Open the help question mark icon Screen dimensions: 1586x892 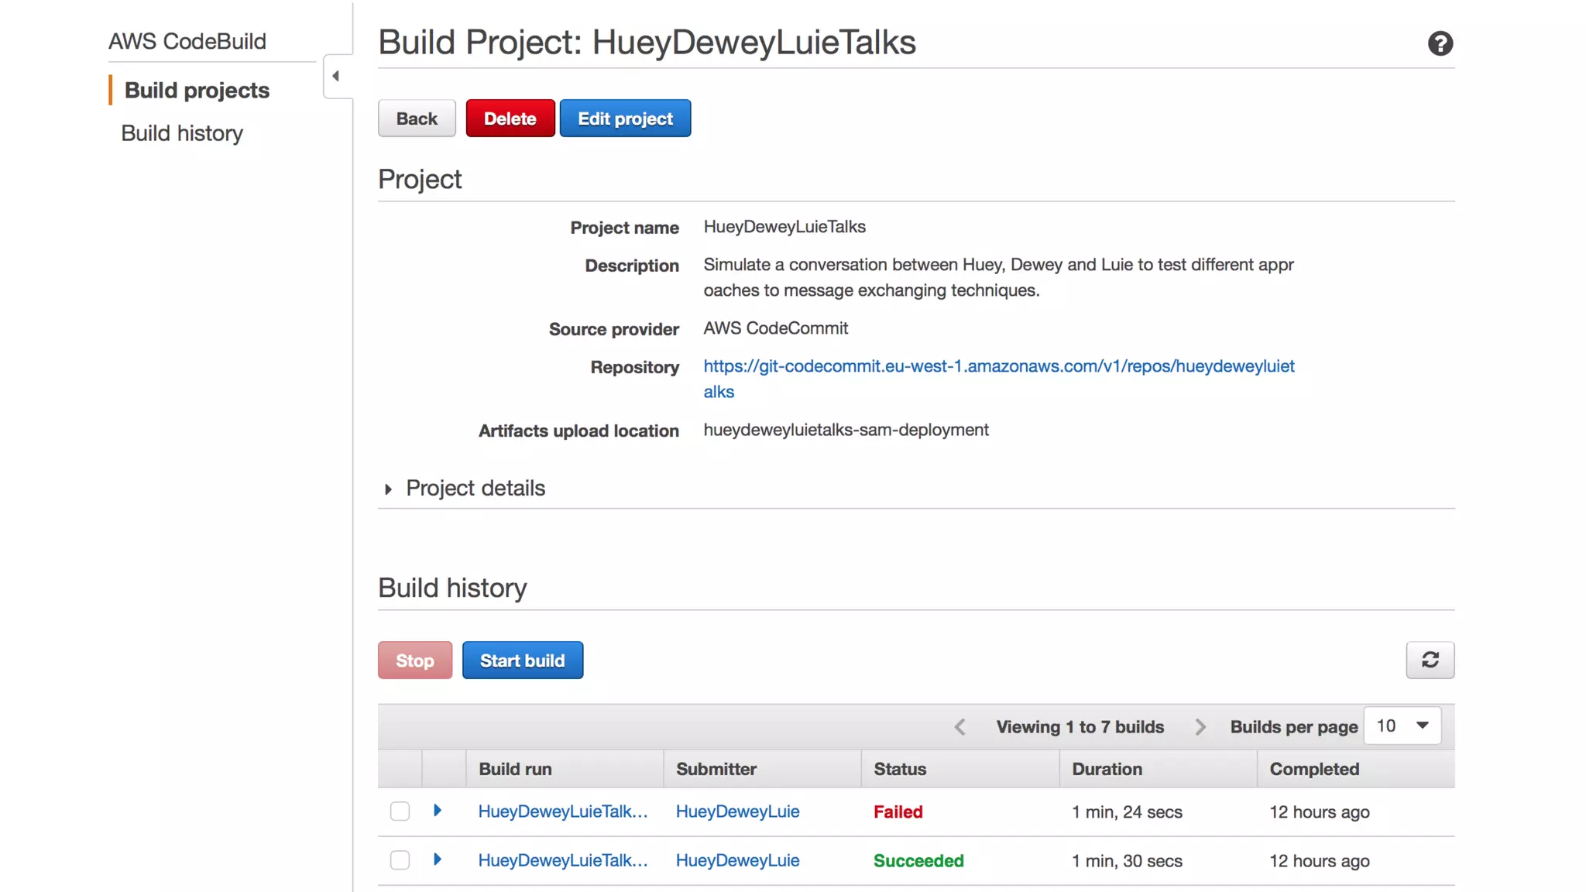coord(1440,43)
